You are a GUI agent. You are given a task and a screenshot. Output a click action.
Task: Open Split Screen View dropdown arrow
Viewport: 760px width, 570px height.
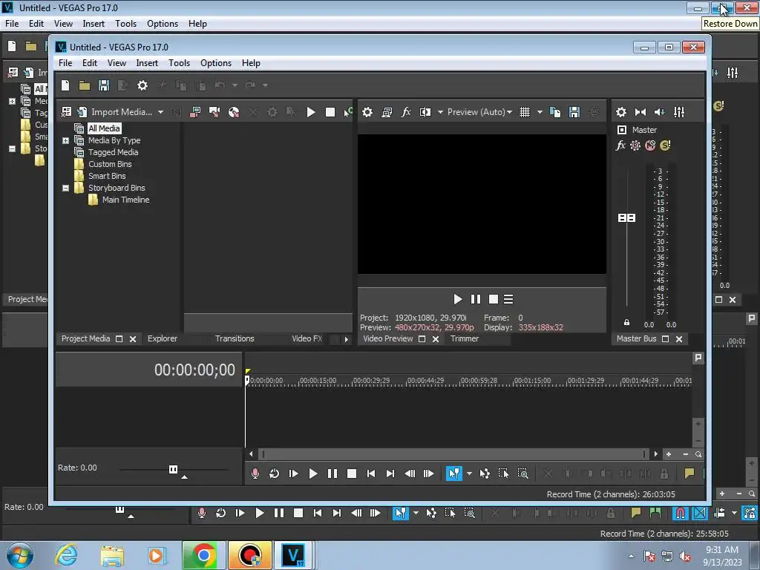click(x=440, y=112)
